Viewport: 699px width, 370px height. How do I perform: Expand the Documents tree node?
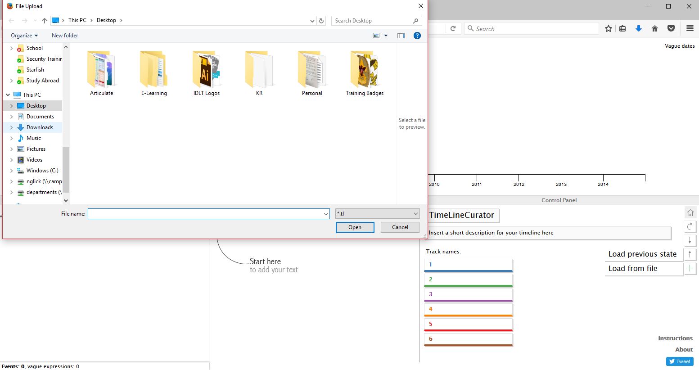pos(11,117)
